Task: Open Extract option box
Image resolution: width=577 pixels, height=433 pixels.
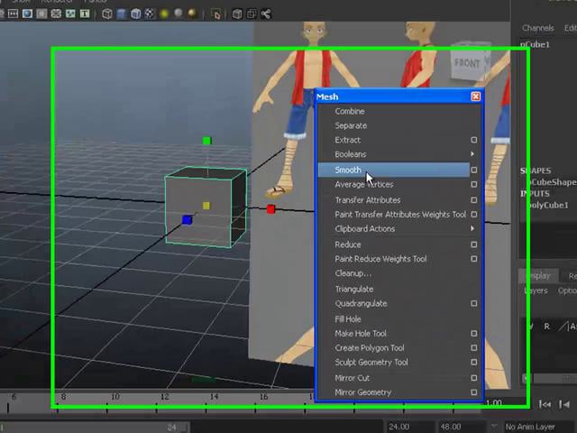Action: pyautogui.click(x=474, y=140)
